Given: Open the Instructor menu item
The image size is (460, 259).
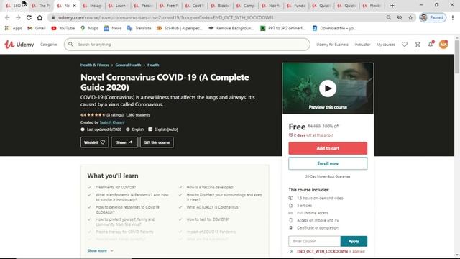Looking at the screenshot, I should click(x=362, y=45).
